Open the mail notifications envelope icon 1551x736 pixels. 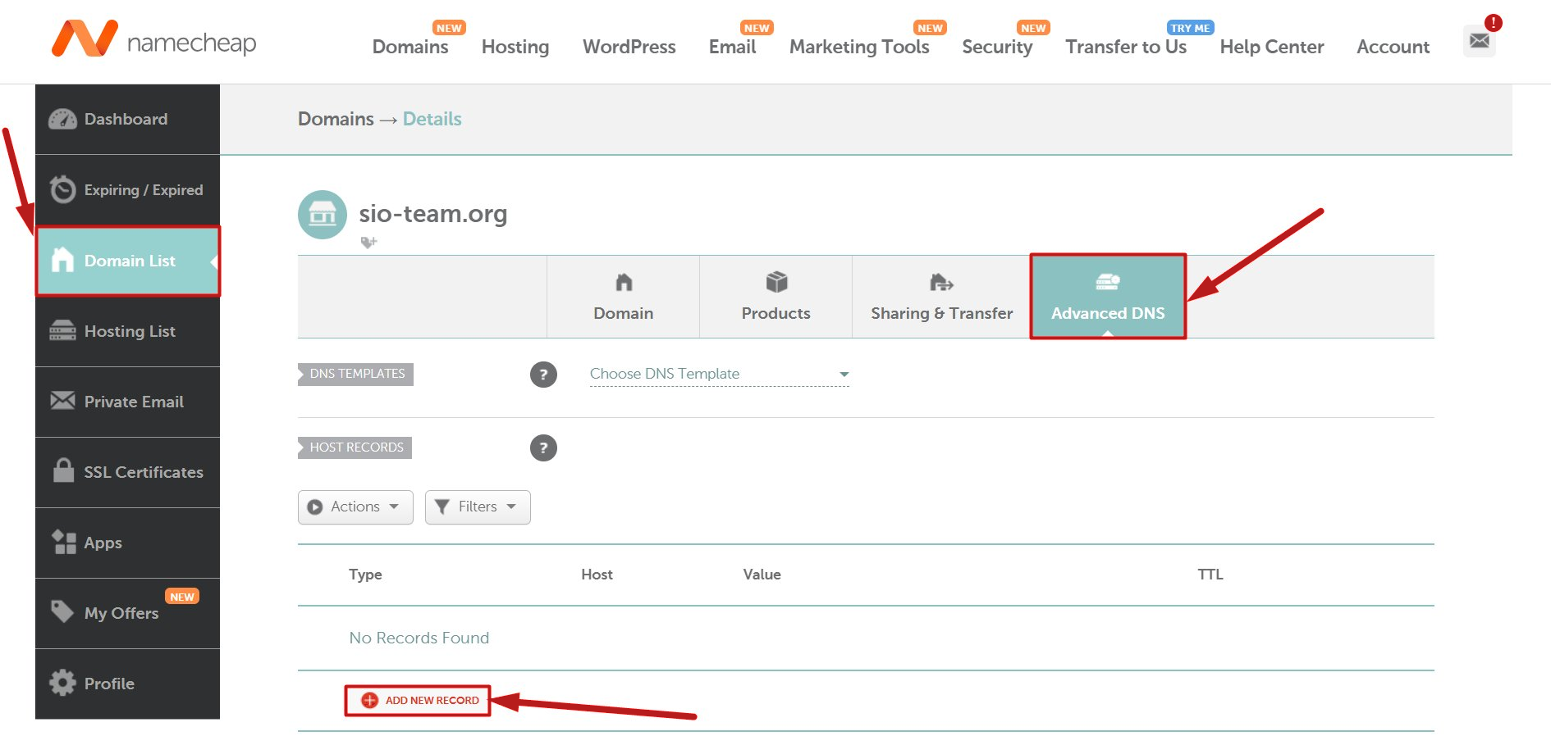1480,41
